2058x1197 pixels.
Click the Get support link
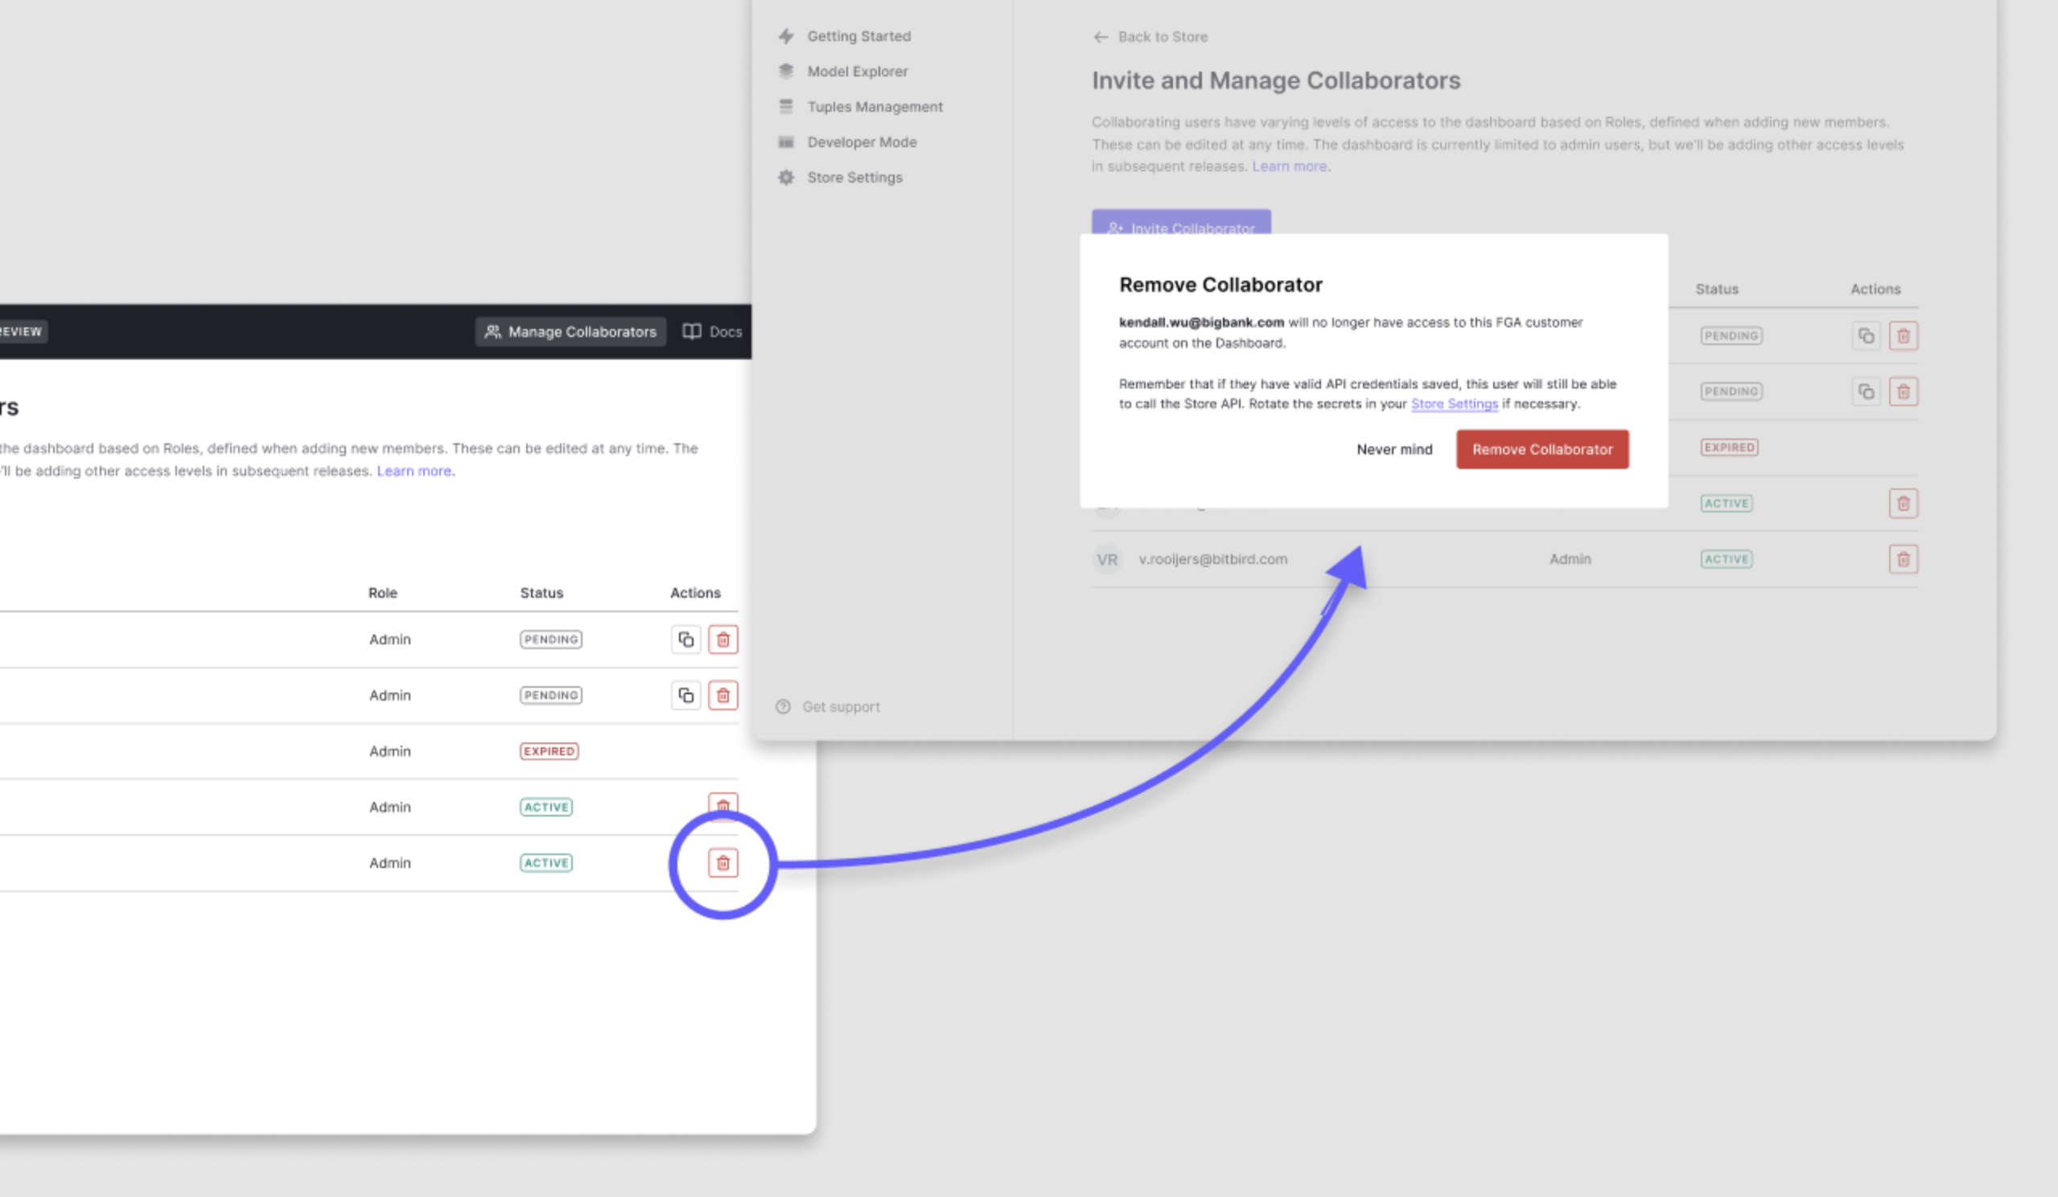pos(841,707)
